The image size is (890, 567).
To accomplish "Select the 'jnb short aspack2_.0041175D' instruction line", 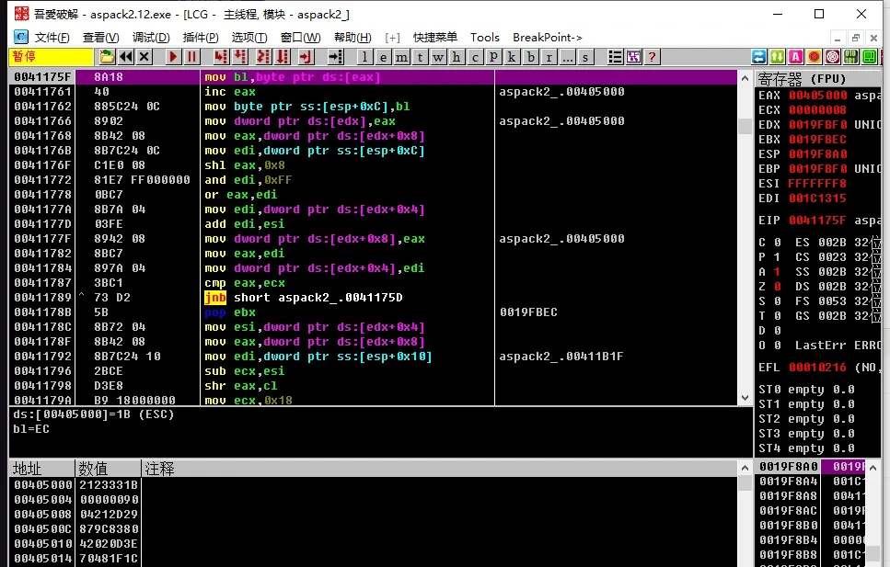I will pos(373,298).
